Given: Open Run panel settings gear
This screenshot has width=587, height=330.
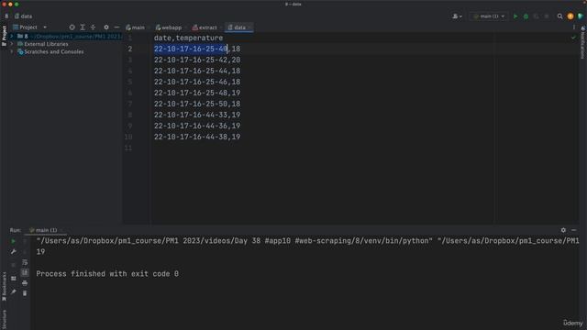Looking at the screenshot, I should (563, 230).
